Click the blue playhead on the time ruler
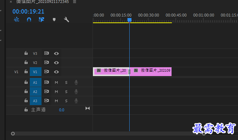 (x=129, y=20)
